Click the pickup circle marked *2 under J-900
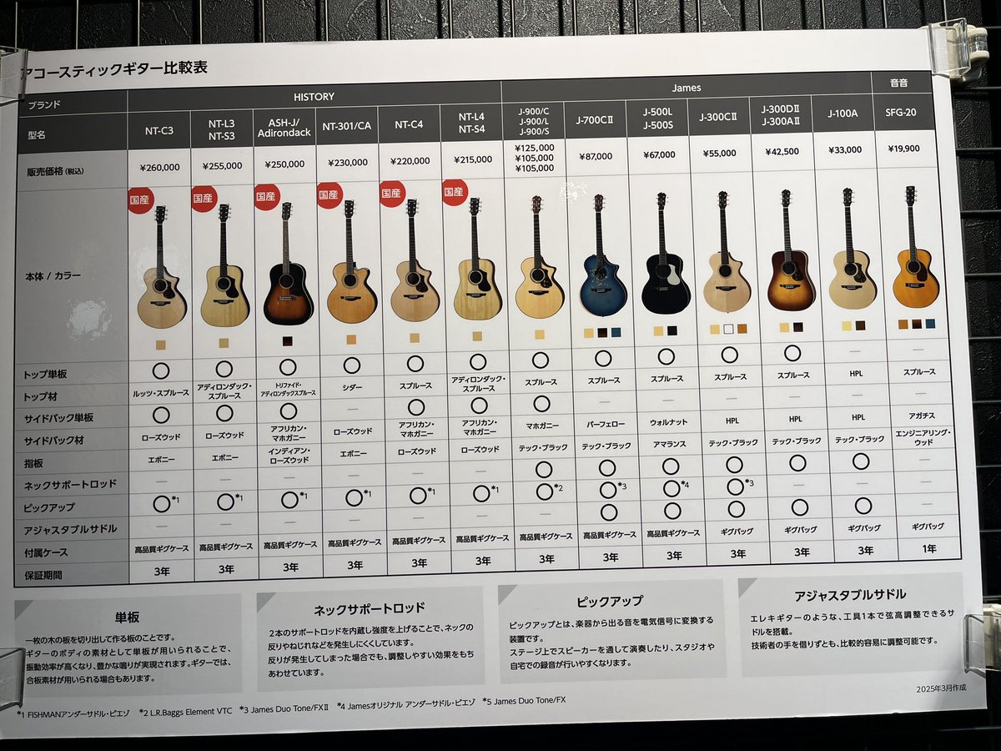The image size is (1001, 751). point(543,491)
